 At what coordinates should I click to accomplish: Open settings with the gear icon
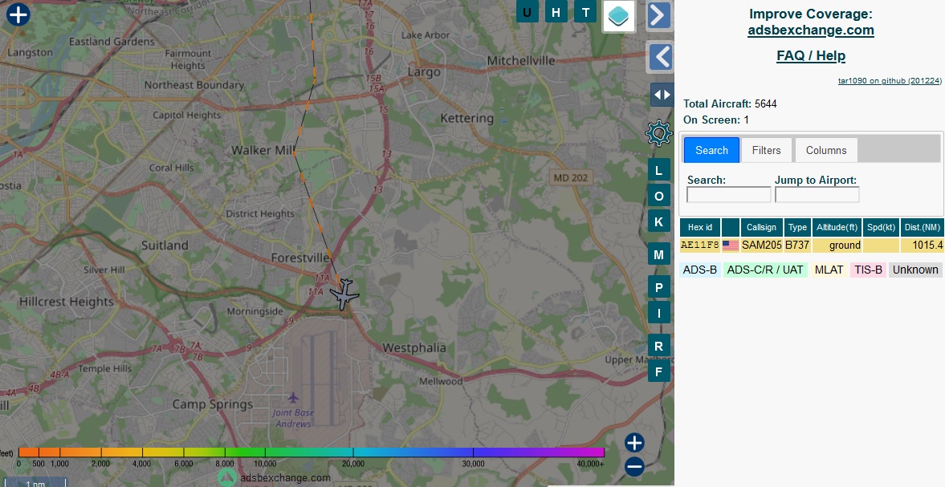(x=658, y=133)
